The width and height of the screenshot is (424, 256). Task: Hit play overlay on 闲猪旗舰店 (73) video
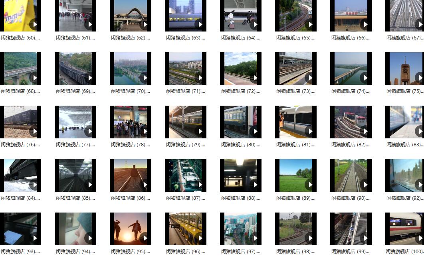tap(310, 78)
